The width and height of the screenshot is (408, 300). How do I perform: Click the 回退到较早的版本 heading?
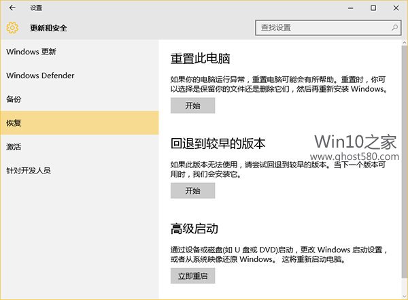(x=218, y=144)
